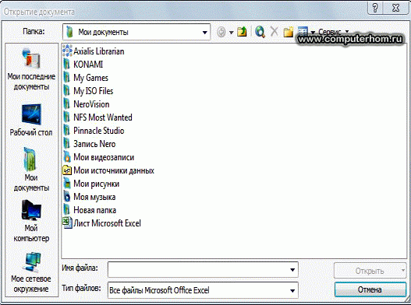Screen dimensions: 411x305
Task: Expand the Имя файла dropdown arrow
Action: tap(292, 270)
